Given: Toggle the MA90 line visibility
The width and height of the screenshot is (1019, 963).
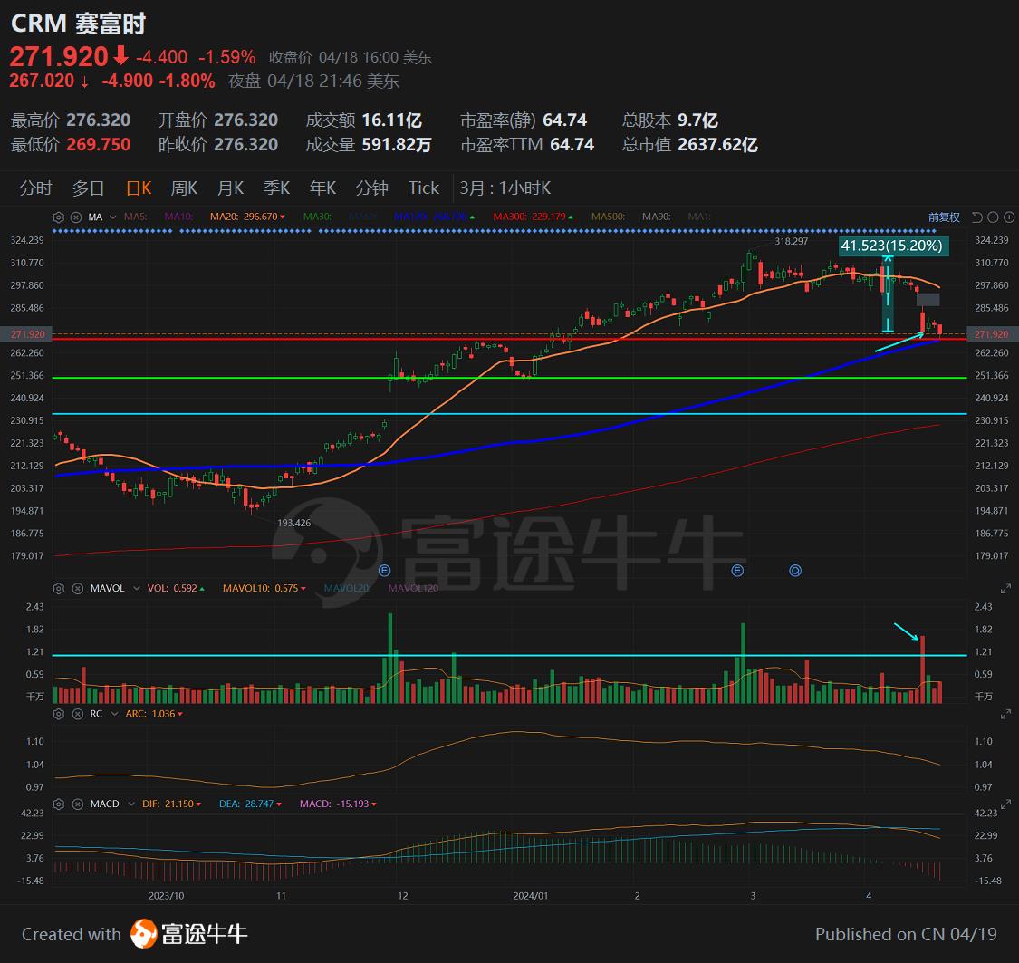Looking at the screenshot, I should pyautogui.click(x=656, y=217).
